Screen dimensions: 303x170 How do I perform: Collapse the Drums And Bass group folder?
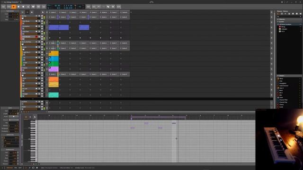[x=23, y=44]
